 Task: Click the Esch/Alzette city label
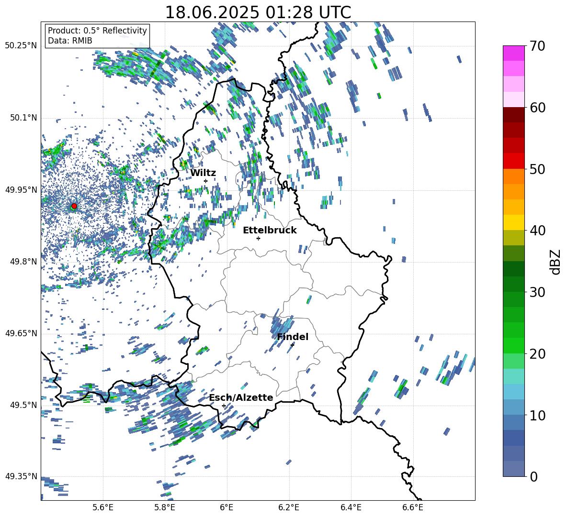click(x=241, y=397)
